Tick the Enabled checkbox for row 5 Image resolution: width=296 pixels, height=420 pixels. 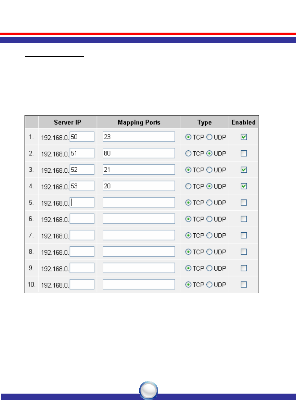click(244, 203)
